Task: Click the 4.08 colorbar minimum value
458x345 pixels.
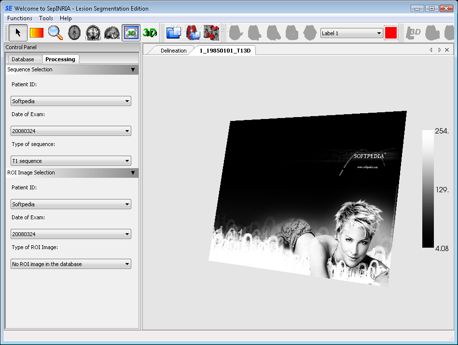Action: pos(442,249)
